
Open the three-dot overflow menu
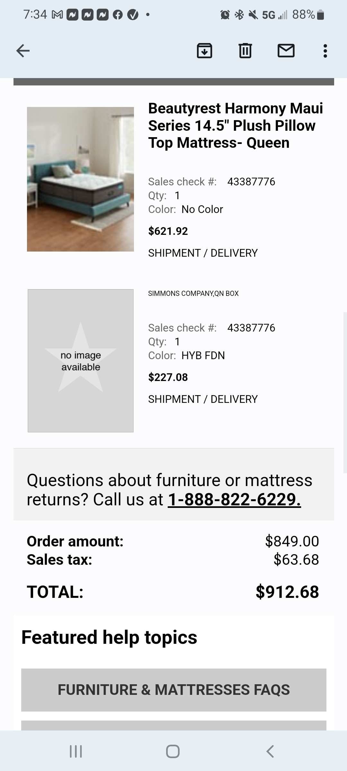click(x=325, y=51)
